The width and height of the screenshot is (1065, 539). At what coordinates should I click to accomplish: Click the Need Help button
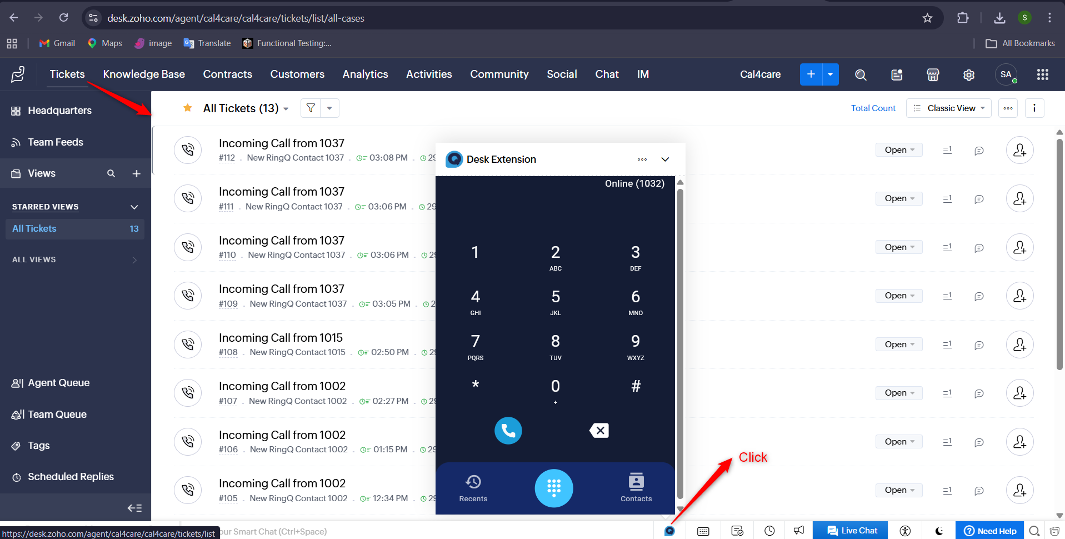pyautogui.click(x=990, y=531)
